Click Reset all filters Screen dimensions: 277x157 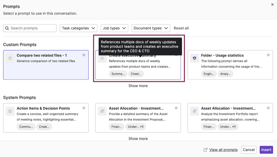[181, 28]
